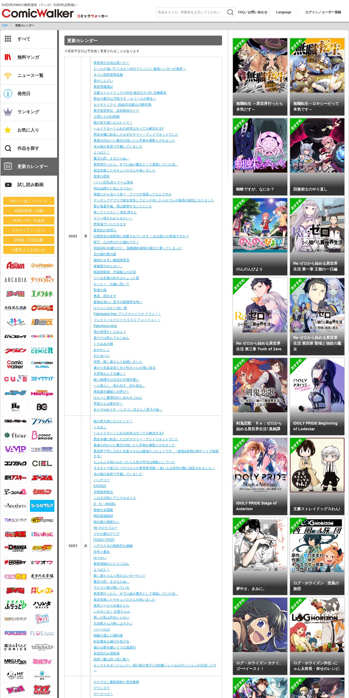
Task: Open the Language menu
Action: point(283,12)
